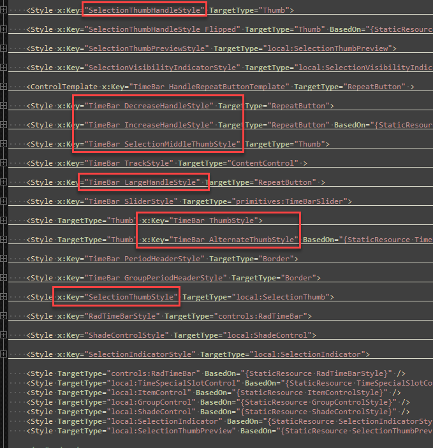The width and height of the screenshot is (433, 448).
Task: Click "local:ShadeControl" on ShadeControlStyle key line
Action: click(x=267, y=336)
